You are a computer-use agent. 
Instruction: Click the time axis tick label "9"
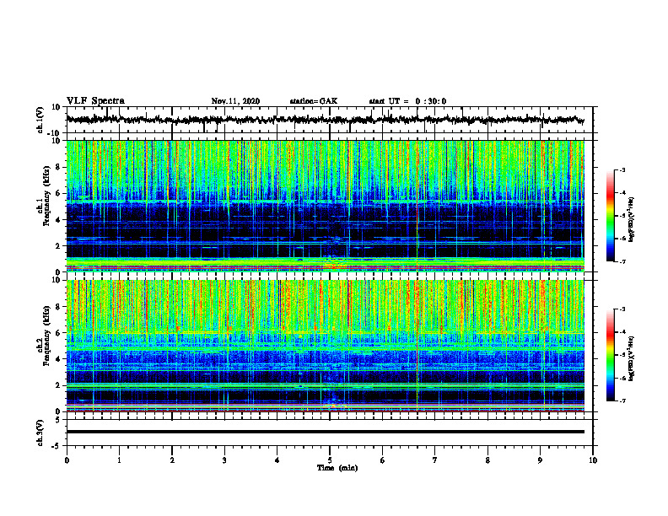click(x=540, y=460)
